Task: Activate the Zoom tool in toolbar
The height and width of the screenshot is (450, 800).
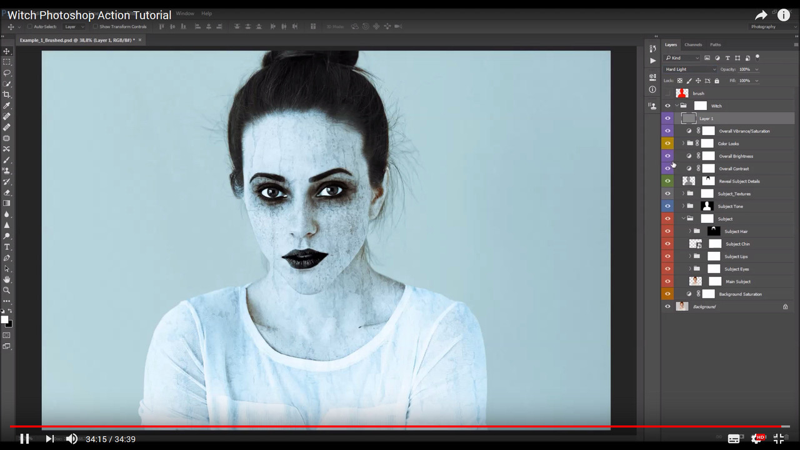Action: [7, 290]
